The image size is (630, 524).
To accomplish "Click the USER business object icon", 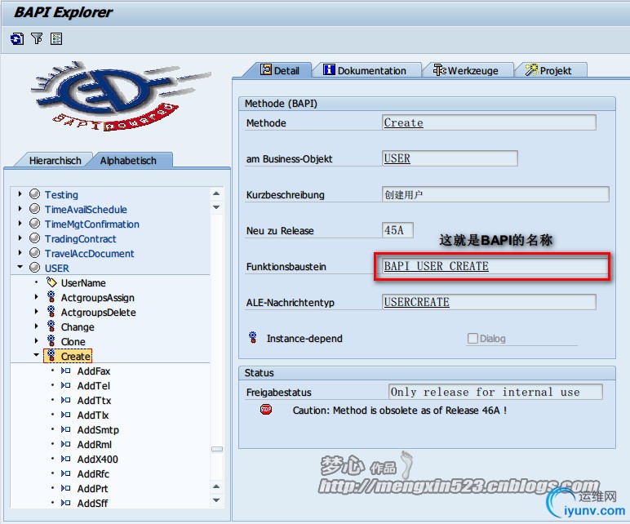I will [x=35, y=268].
